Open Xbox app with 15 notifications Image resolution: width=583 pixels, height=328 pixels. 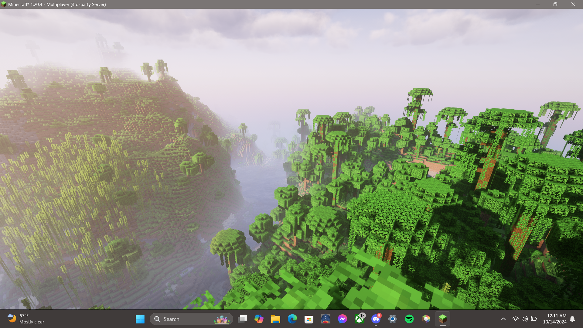[x=359, y=319]
